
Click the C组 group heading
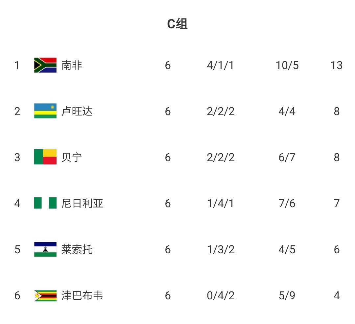tap(177, 24)
